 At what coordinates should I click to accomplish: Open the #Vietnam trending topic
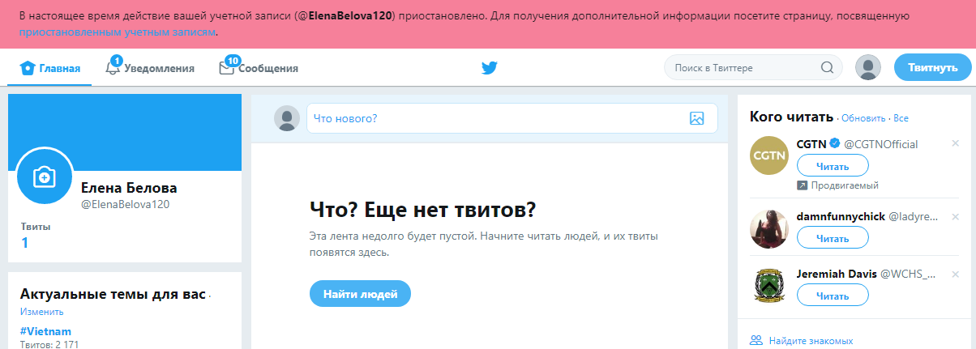pos(45,331)
